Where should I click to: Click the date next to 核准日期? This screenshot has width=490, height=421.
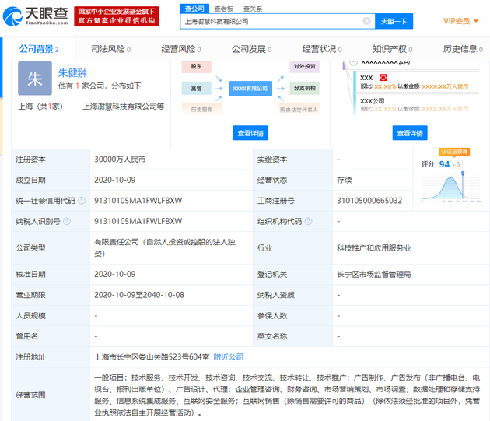click(115, 274)
